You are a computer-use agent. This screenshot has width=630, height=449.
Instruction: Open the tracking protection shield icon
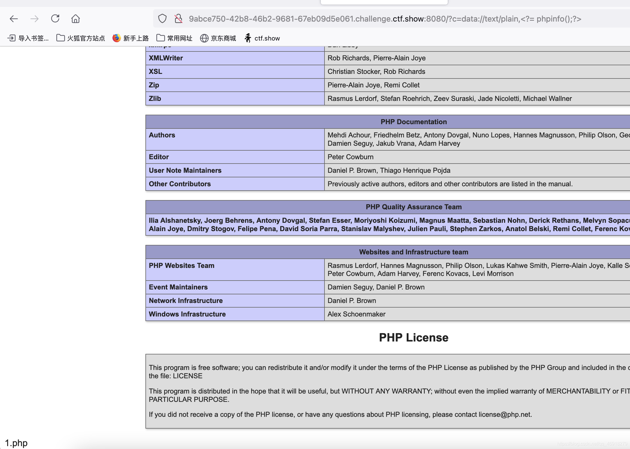point(162,19)
